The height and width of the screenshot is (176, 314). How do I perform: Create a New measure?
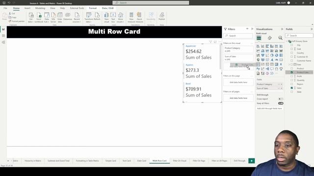coord(131,18)
